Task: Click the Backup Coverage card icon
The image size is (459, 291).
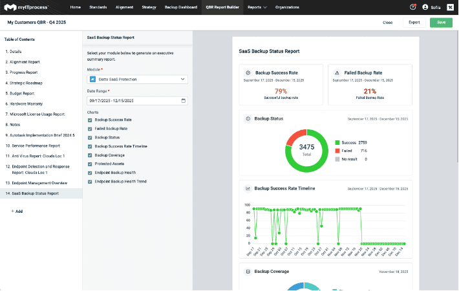Action: click(x=248, y=272)
